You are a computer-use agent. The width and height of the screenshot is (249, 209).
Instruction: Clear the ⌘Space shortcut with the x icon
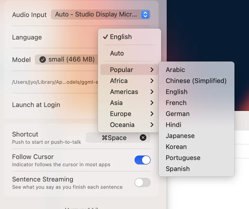pyautogui.click(x=143, y=137)
